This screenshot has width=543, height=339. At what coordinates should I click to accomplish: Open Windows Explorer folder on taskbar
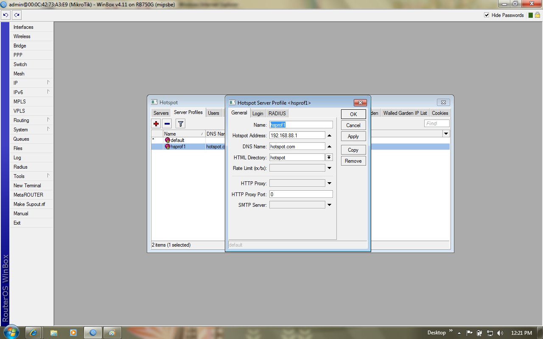(x=54, y=333)
